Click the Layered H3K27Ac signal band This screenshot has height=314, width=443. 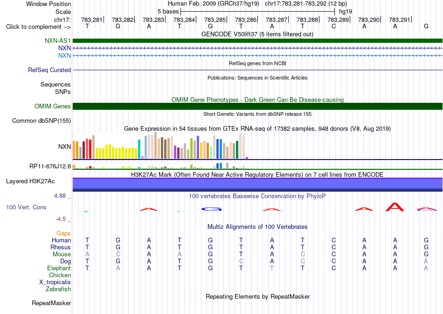point(257,185)
